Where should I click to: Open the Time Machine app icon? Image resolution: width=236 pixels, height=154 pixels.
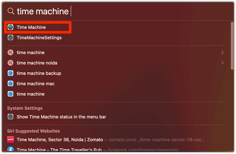coord(11,27)
